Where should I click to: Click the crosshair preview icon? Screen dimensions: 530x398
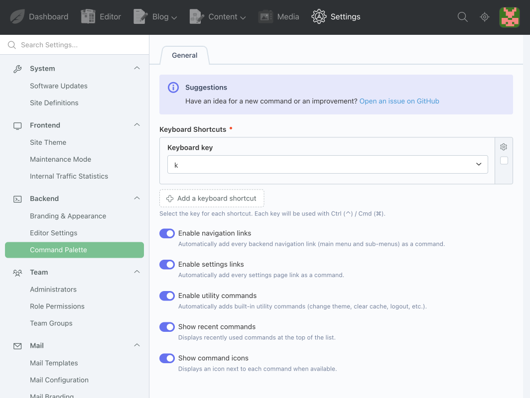pyautogui.click(x=484, y=16)
